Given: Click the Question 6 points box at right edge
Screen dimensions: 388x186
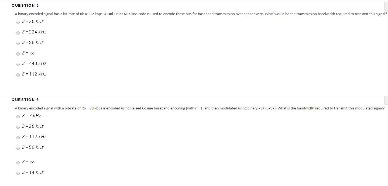Looking at the screenshot, I should [386, 100].
